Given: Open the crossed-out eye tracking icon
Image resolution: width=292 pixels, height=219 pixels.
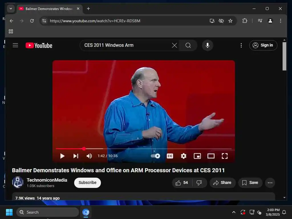Looking at the screenshot, I should 221,21.
